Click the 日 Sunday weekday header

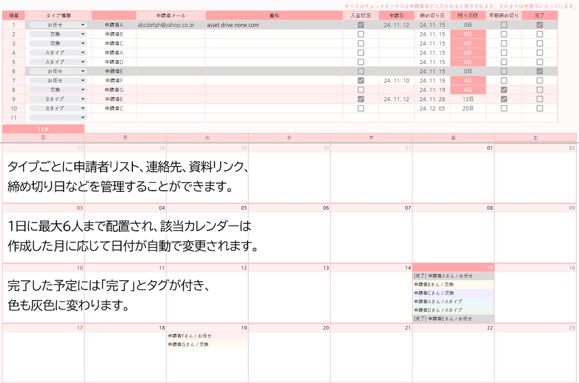pos(43,138)
